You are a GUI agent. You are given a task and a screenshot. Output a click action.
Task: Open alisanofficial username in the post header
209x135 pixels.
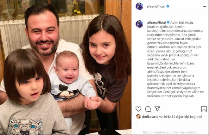click(156, 6)
